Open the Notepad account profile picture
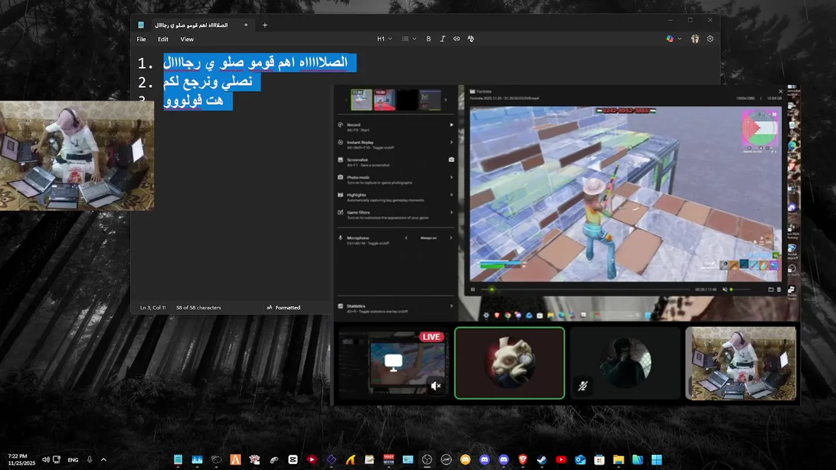The height and width of the screenshot is (470, 836). (x=695, y=39)
